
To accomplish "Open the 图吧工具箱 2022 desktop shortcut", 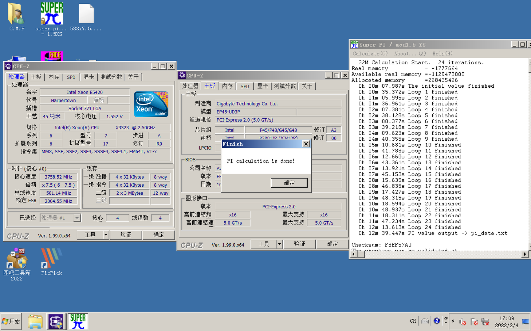I will (x=17, y=265).
